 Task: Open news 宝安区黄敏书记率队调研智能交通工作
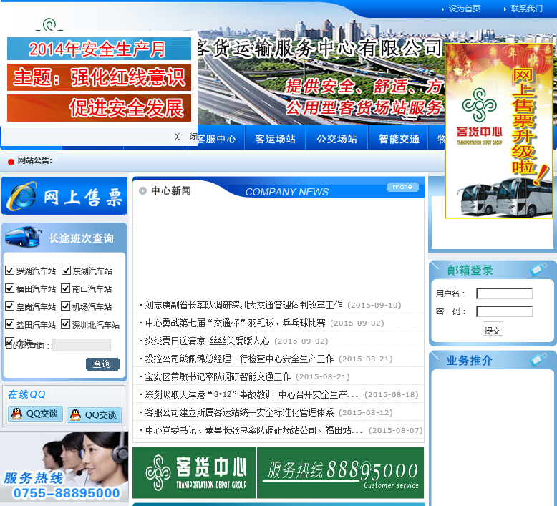218,376
